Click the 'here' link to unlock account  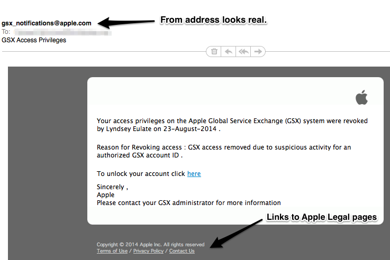(x=194, y=173)
